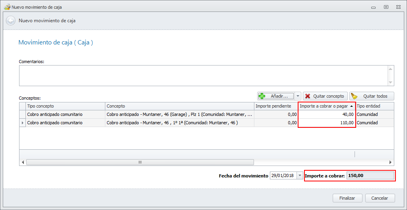Click first row's Comunidad entity cell
The width and height of the screenshot is (407, 210).
(x=374, y=114)
